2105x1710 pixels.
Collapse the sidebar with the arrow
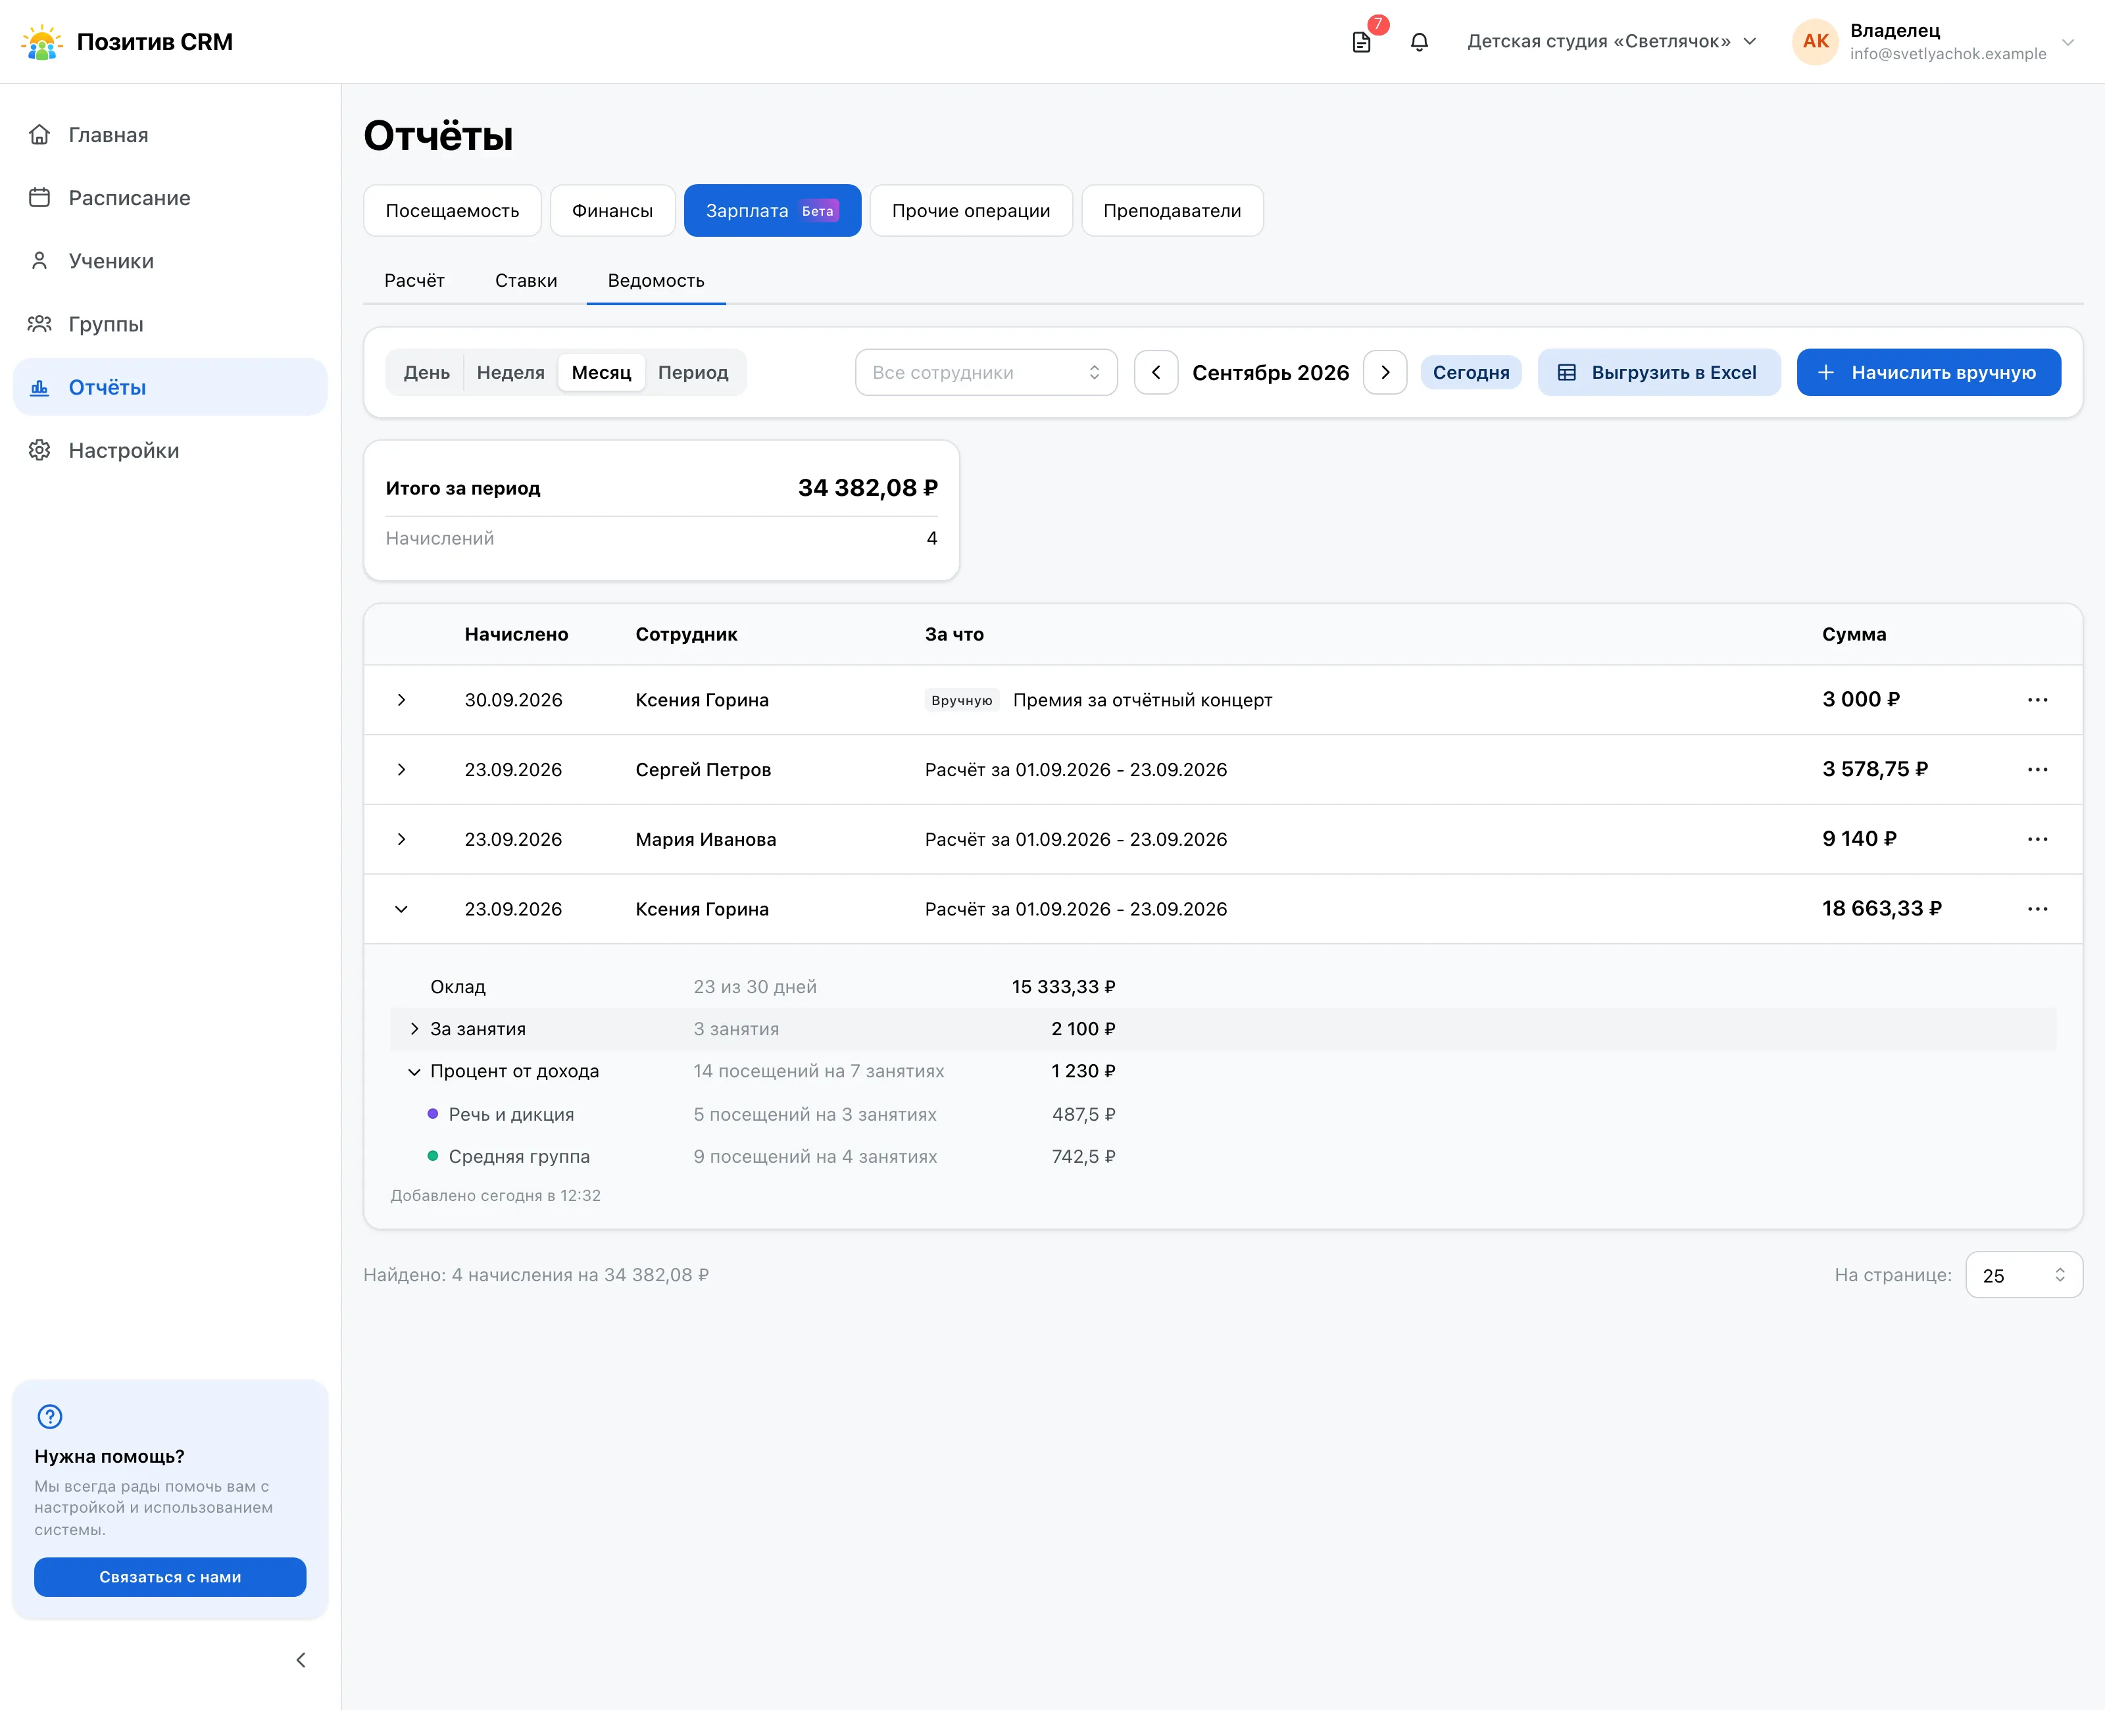(301, 1660)
